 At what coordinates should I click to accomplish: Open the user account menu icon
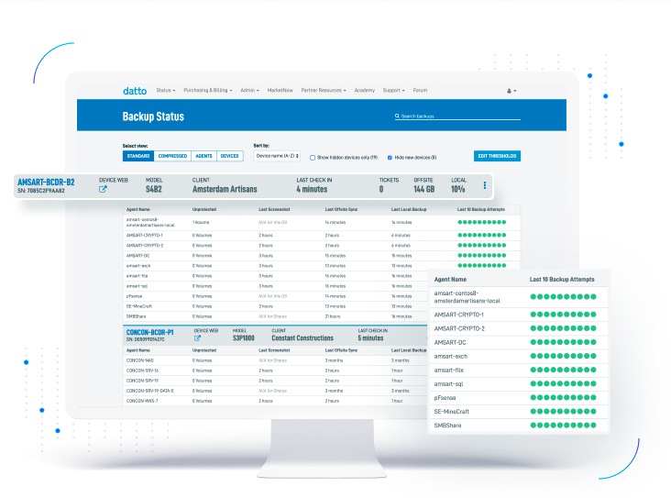(511, 91)
